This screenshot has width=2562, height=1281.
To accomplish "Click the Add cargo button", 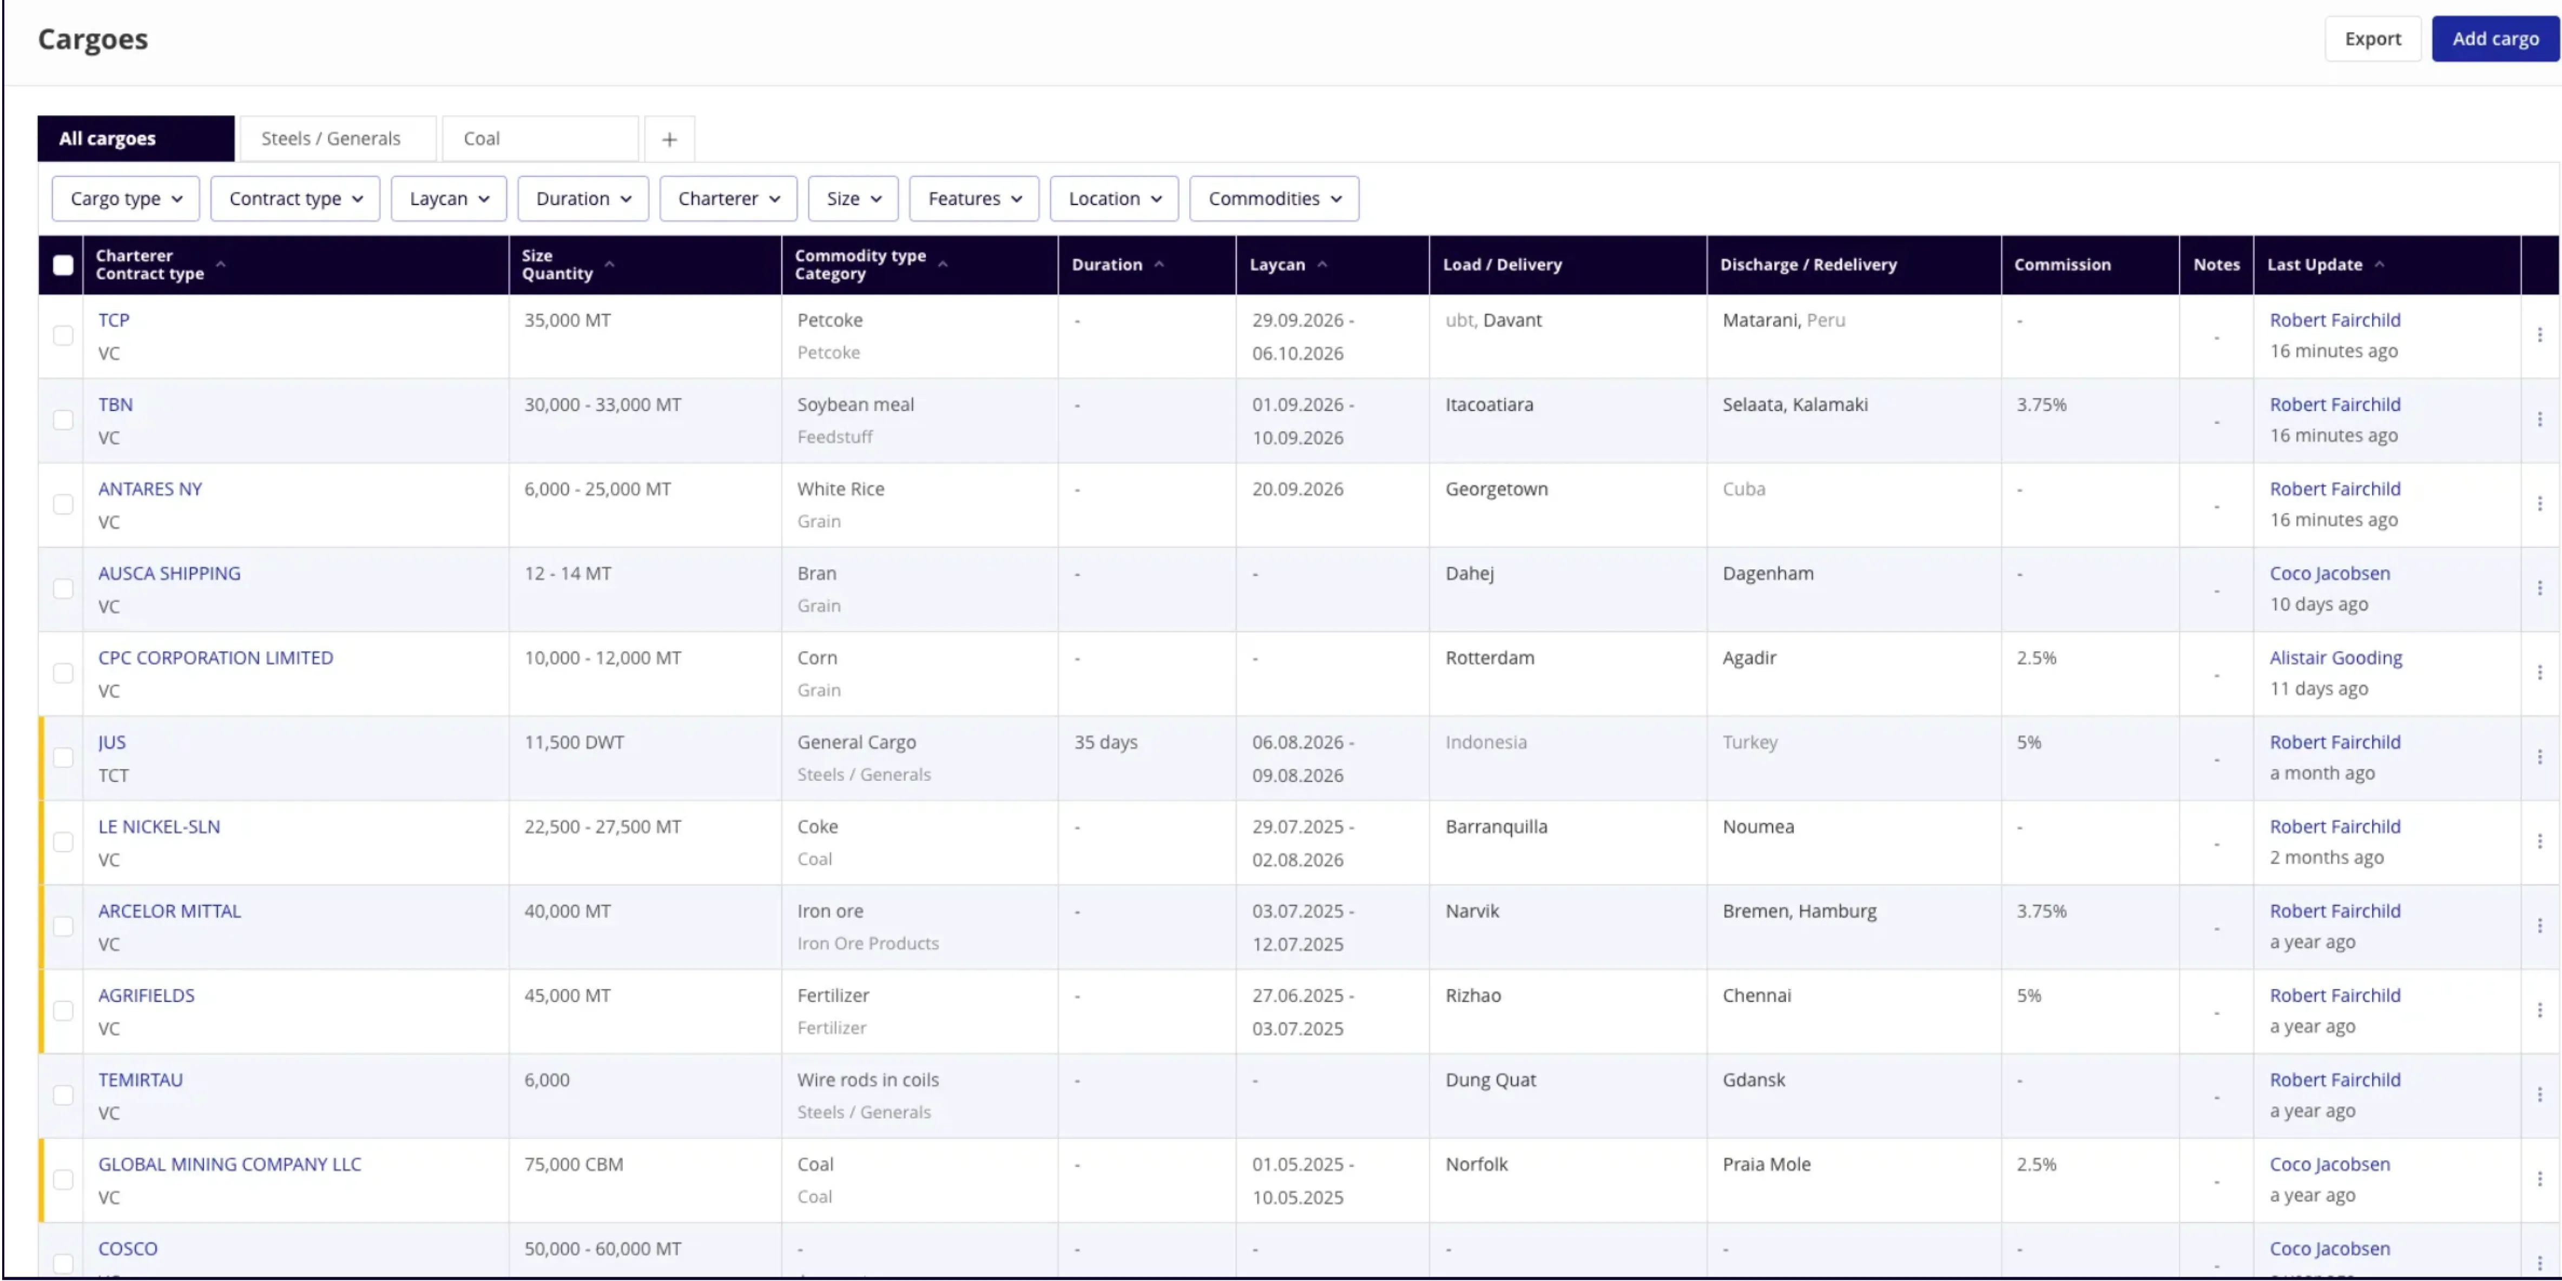I will coord(2494,39).
